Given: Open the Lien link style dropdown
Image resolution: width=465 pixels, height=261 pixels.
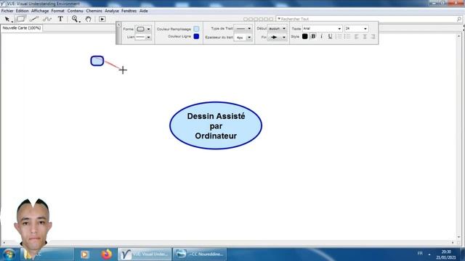Looking at the screenshot, I should [x=143, y=37].
